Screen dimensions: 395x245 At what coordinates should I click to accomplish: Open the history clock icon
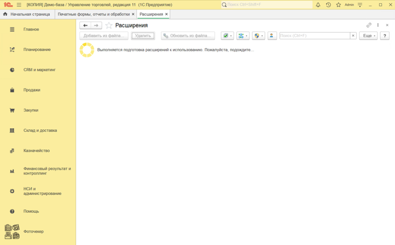tap(328, 5)
